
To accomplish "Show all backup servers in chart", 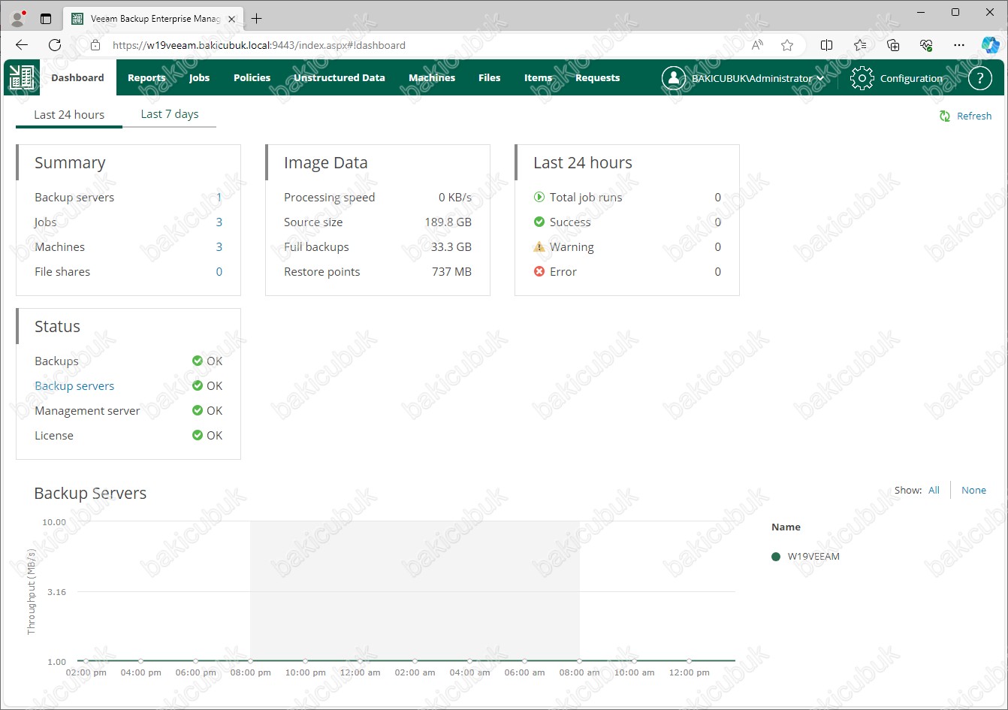I will 934,490.
